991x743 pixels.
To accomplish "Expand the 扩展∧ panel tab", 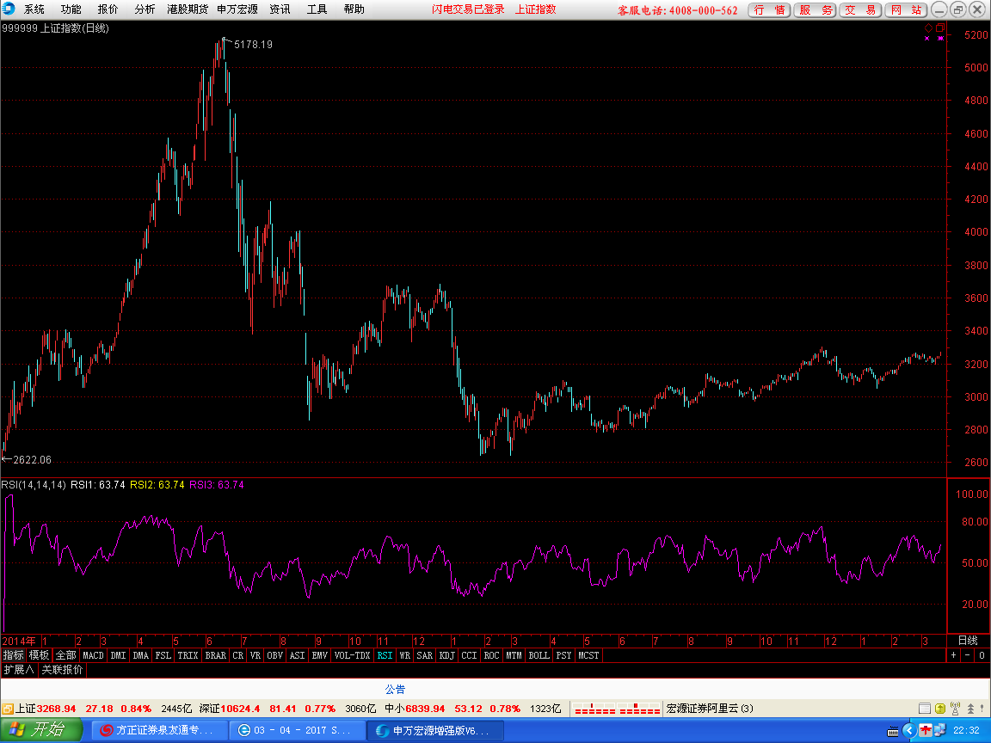I will pos(19,669).
